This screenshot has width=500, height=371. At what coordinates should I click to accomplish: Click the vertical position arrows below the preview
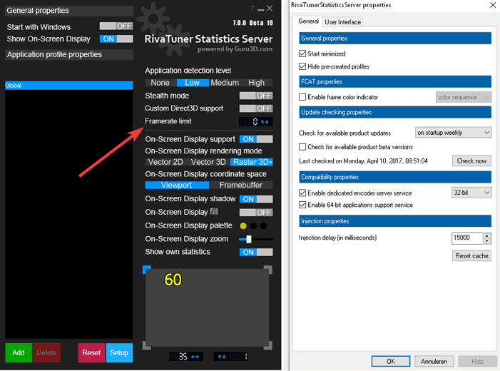pyautogui.click(x=222, y=356)
